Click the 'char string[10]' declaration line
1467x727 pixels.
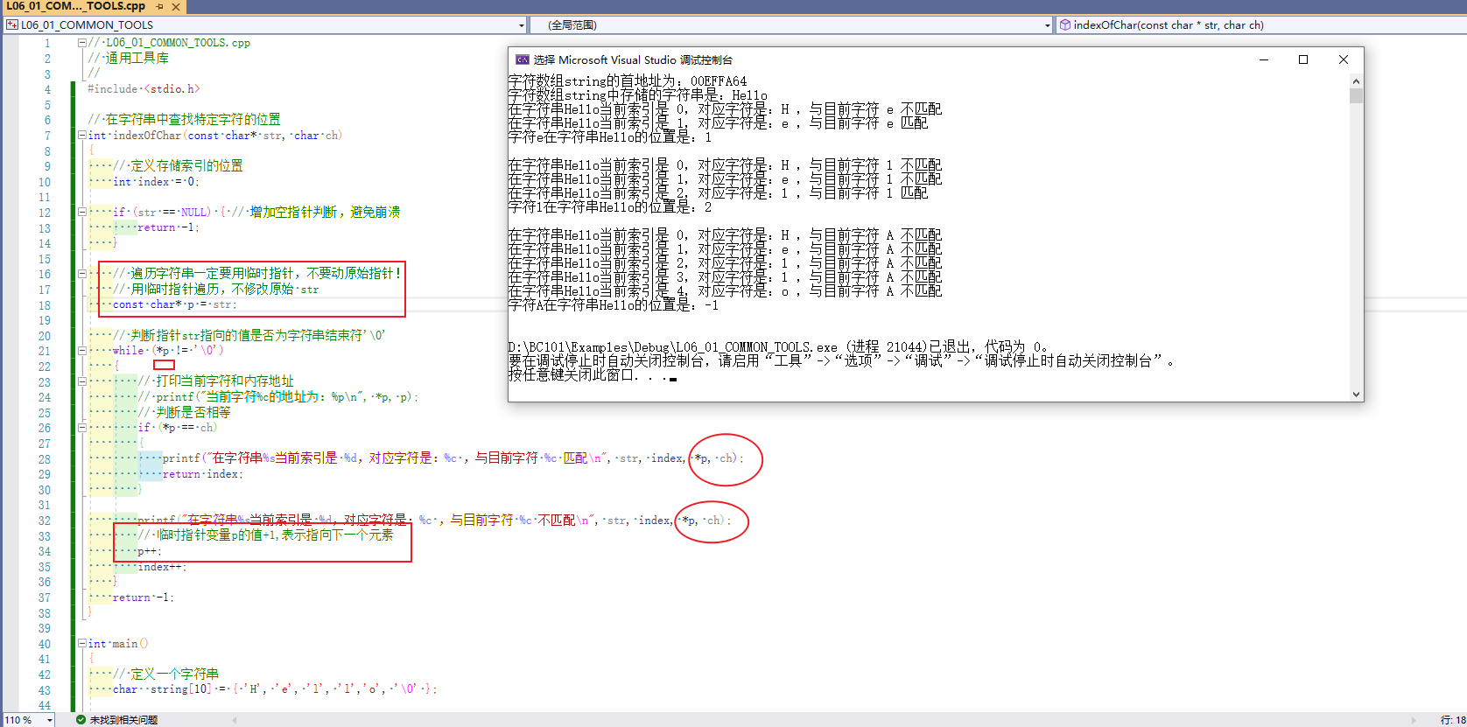click(x=275, y=689)
